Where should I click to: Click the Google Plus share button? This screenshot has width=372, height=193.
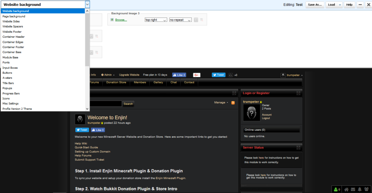pos(197,75)
